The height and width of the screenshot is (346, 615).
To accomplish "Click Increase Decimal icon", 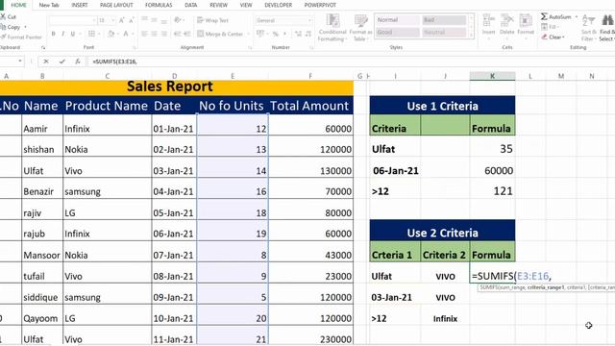I will pos(298,34).
